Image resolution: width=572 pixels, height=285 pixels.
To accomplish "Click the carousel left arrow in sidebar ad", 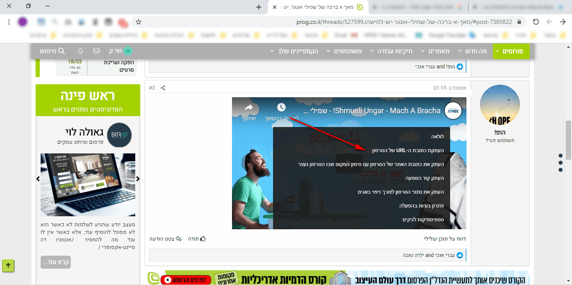I will (38, 179).
